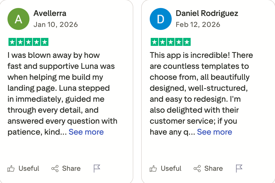
Task: Click the Feb 12, 2026 review date
Action: 198,24
